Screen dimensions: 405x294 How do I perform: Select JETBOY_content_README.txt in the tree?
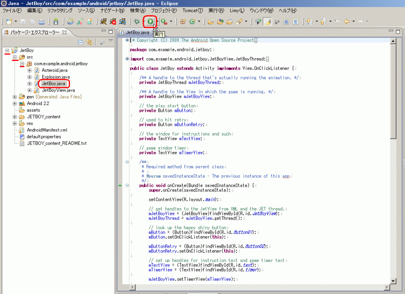point(57,143)
